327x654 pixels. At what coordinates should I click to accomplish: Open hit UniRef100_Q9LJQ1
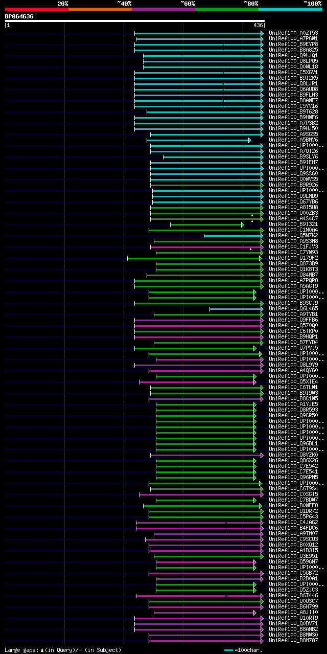tap(293, 56)
